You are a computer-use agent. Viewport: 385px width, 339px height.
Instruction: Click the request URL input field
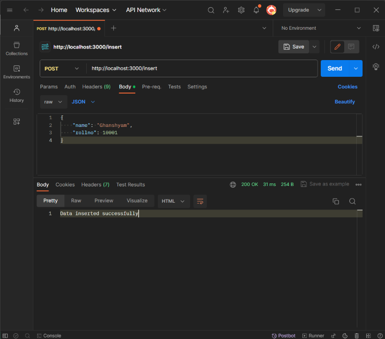click(x=201, y=68)
